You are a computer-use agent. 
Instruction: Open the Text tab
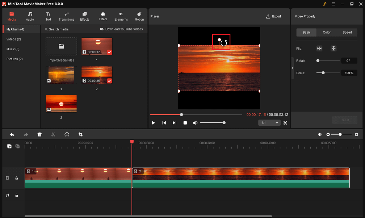click(48, 16)
